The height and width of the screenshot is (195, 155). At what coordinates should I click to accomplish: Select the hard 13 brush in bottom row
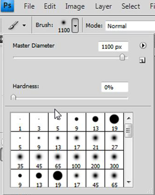pyautogui.click(x=39, y=178)
